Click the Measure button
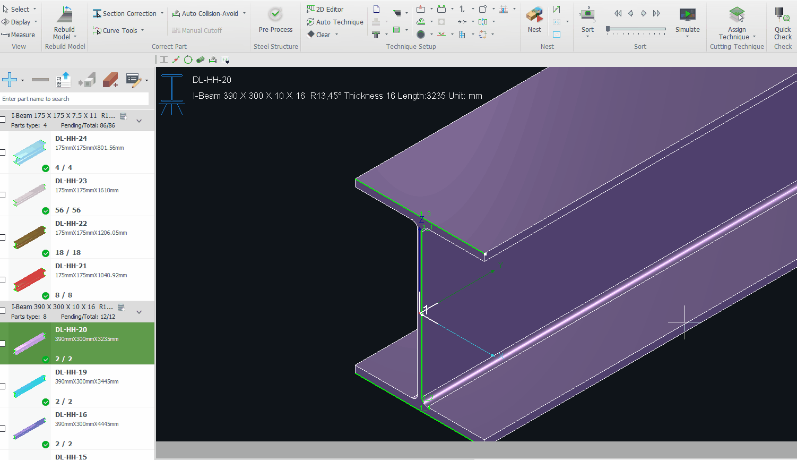Screen dimensions: 797x460 click(x=18, y=35)
